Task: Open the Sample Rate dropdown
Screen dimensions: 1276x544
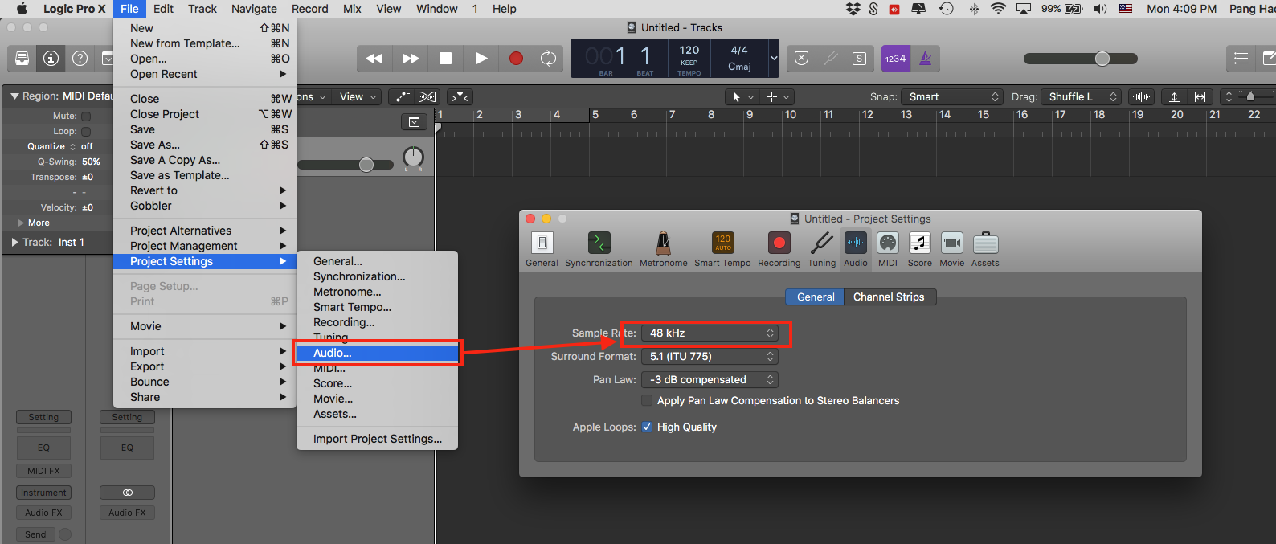Action: [x=710, y=333]
